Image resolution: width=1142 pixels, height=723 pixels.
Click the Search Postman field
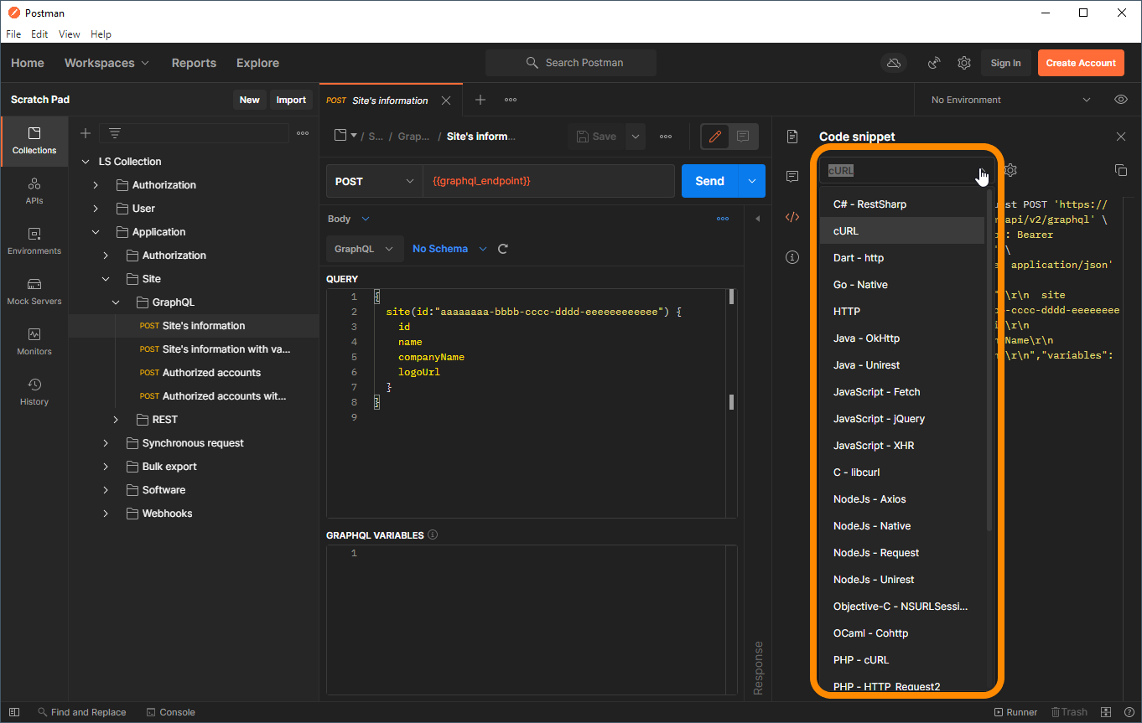pyautogui.click(x=571, y=63)
